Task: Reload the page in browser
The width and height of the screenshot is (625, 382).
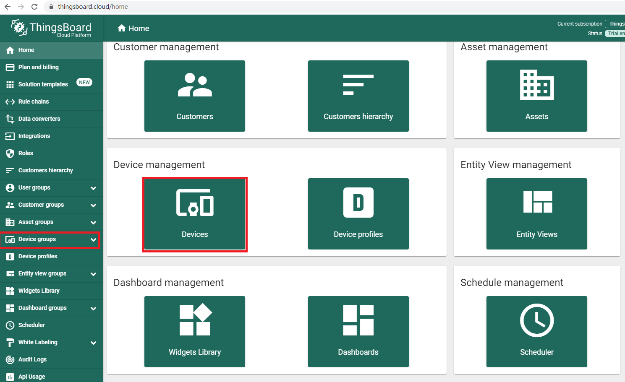Action: 34,7
